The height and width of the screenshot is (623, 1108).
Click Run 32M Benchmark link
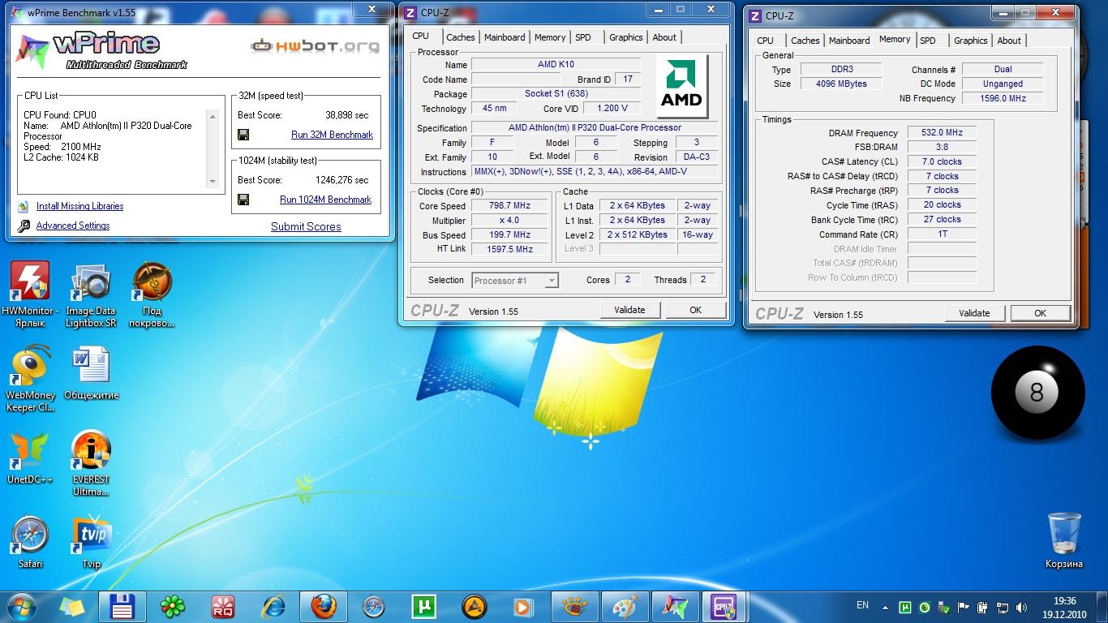click(332, 135)
